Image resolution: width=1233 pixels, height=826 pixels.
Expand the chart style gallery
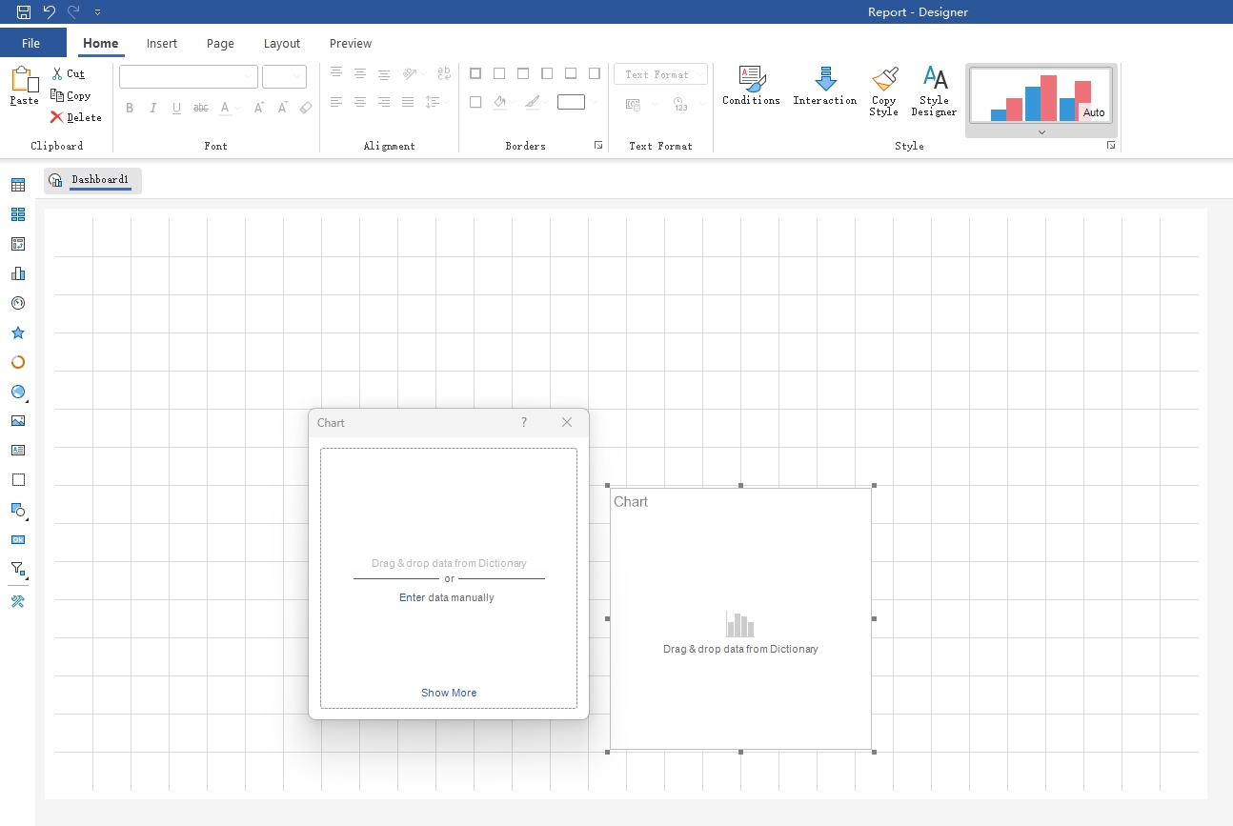[1041, 132]
